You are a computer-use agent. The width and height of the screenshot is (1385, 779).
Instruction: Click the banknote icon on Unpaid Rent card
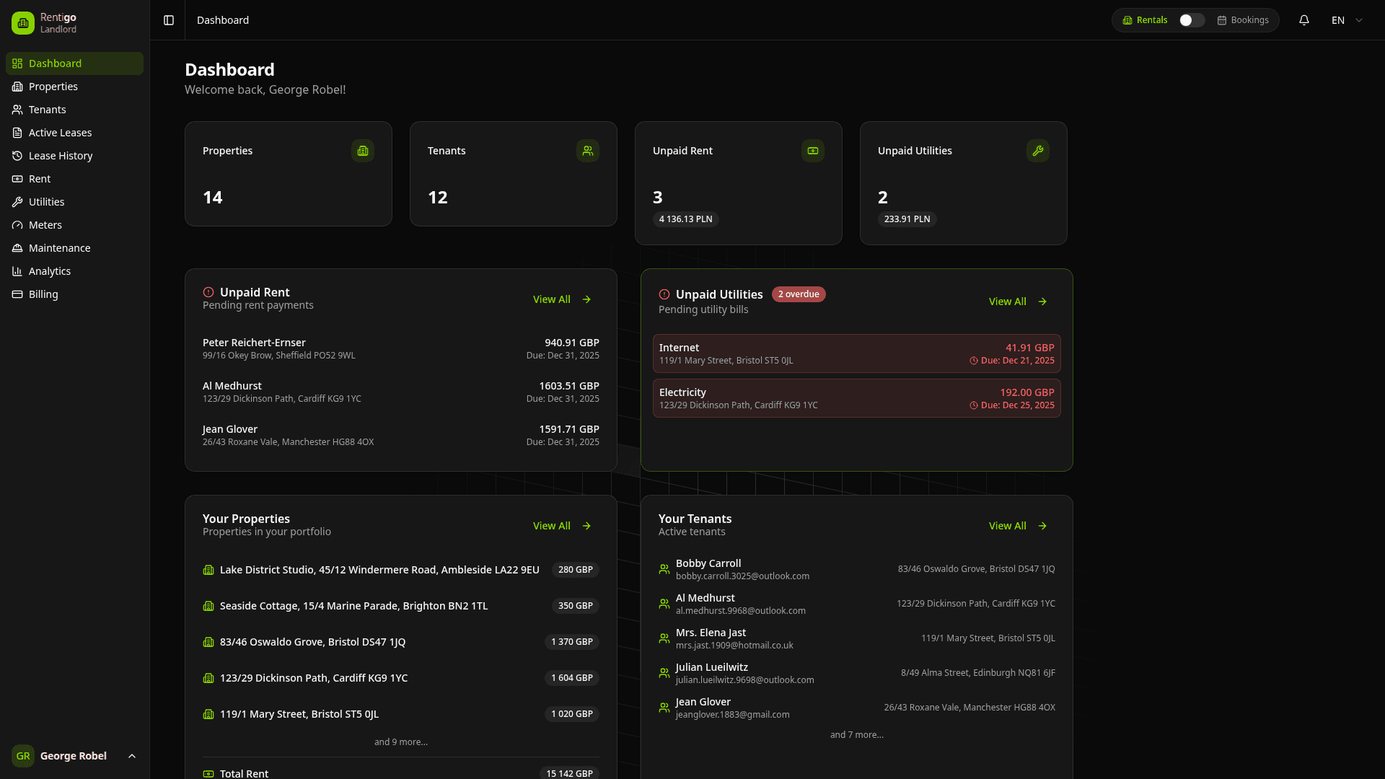coord(813,151)
